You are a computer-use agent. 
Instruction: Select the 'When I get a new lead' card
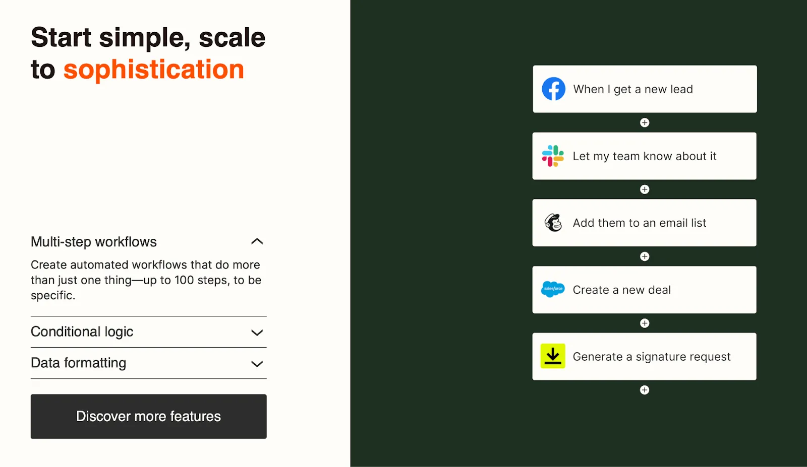point(645,88)
